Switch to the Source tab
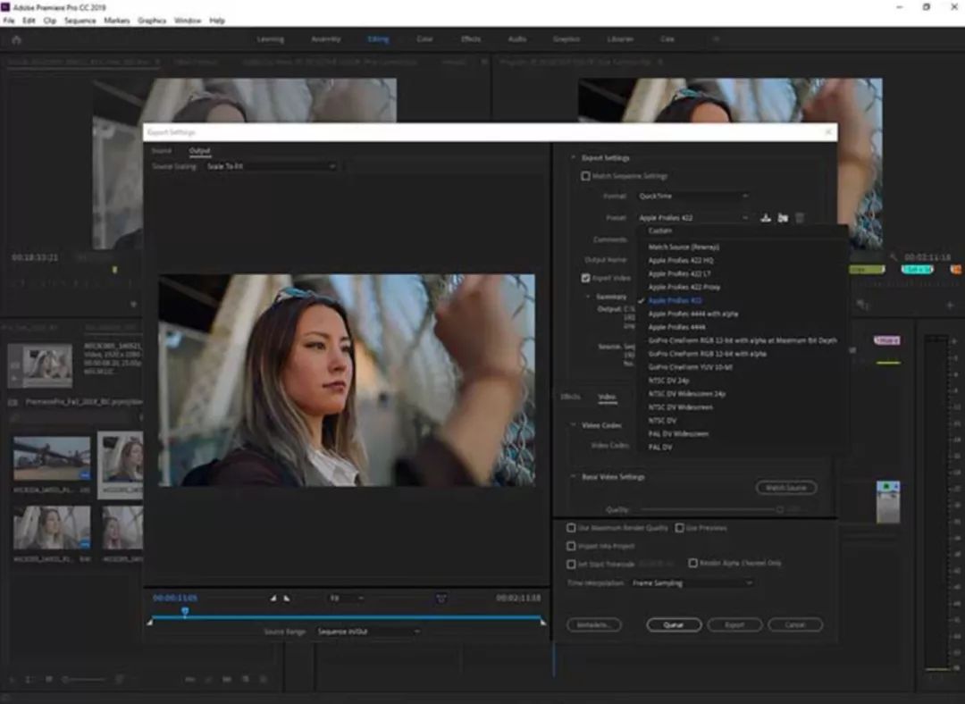This screenshot has height=704, width=965. 161,151
